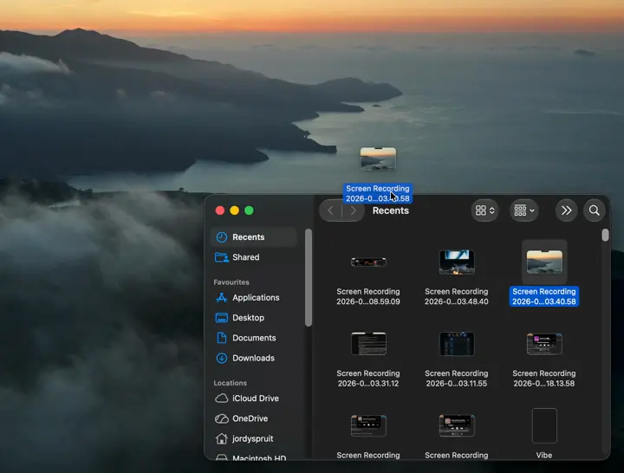Click the Locations section header
Image resolution: width=624 pixels, height=473 pixels.
[230, 383]
